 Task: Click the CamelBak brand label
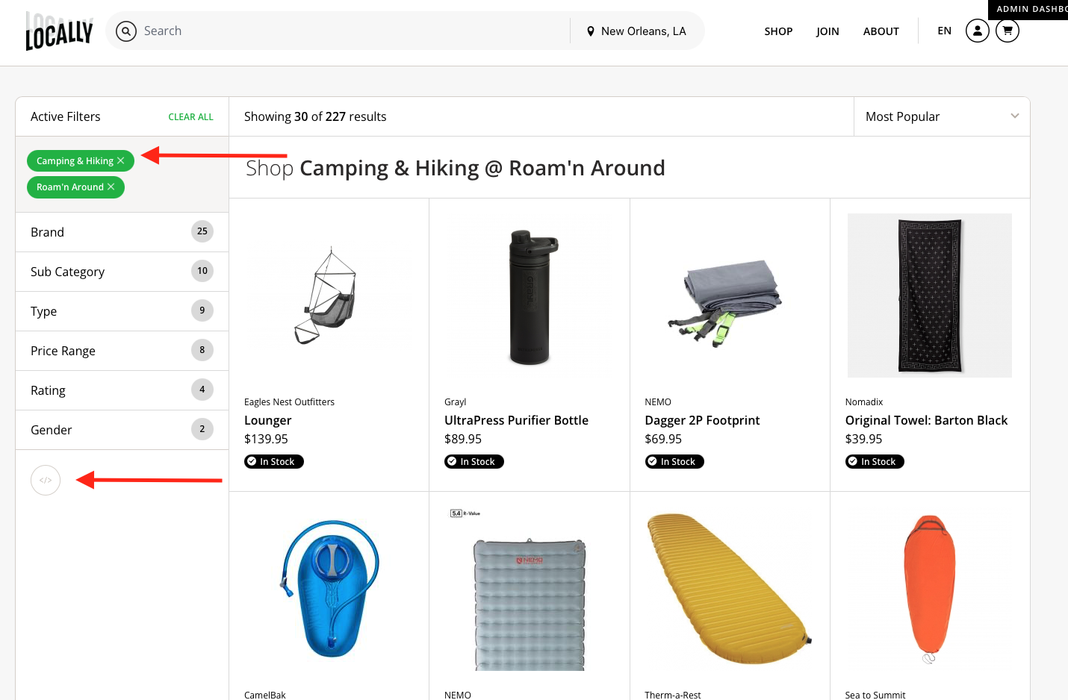[x=265, y=695]
